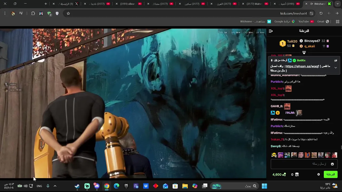Open the WitAnime bookmark

(x=256, y=22)
